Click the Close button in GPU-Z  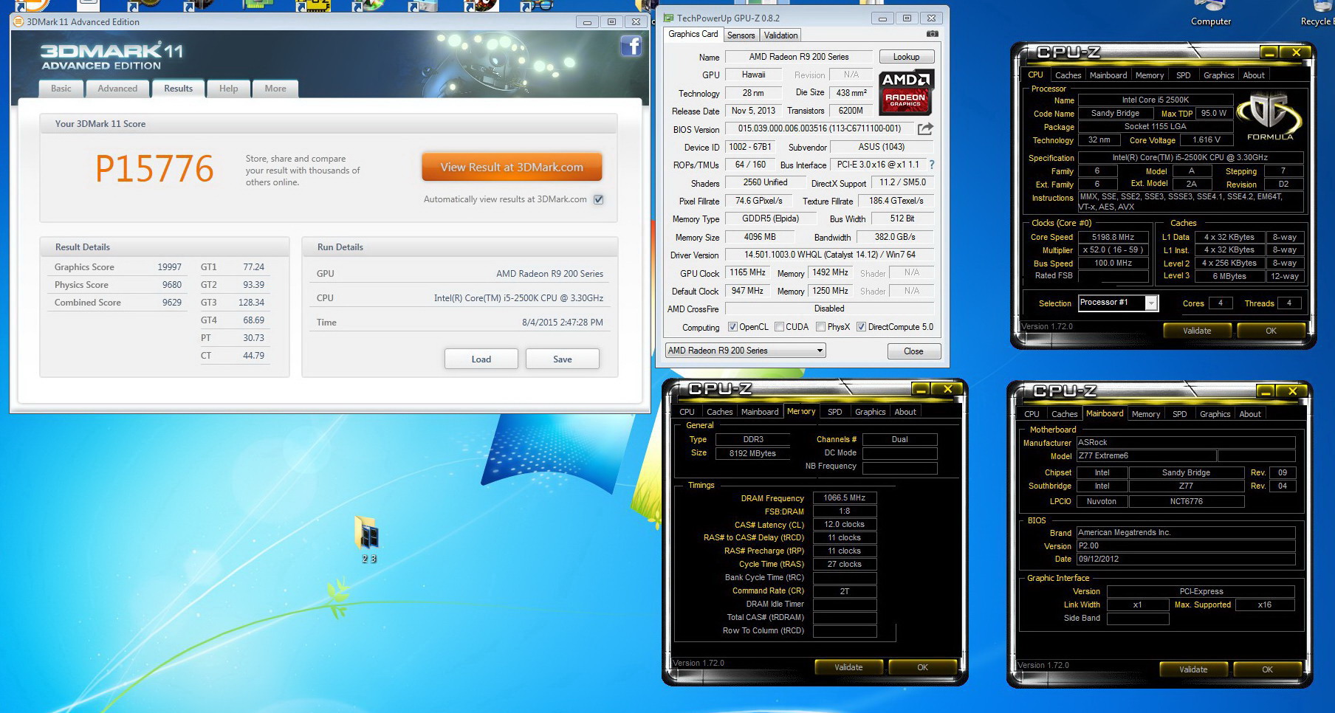[913, 351]
